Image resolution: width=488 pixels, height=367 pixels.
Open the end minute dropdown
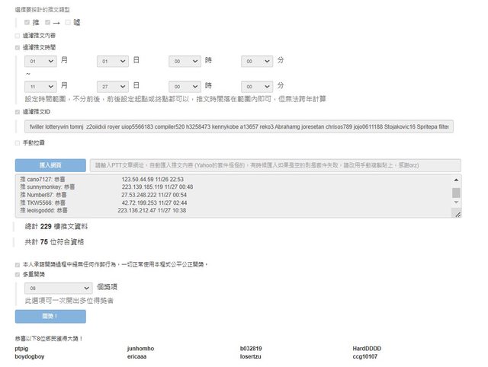tap(257, 86)
